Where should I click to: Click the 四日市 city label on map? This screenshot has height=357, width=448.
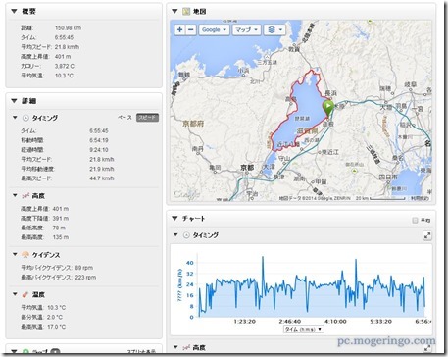click(x=388, y=177)
